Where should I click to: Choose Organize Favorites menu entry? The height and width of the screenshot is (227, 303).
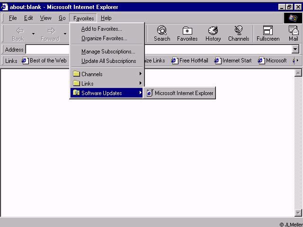107,38
